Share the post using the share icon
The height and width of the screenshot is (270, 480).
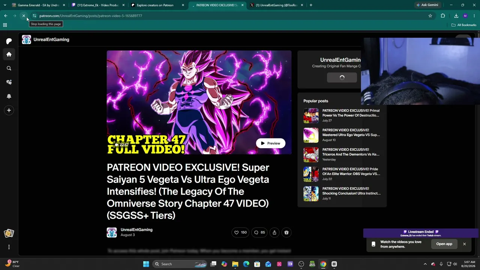pyautogui.click(x=274, y=232)
